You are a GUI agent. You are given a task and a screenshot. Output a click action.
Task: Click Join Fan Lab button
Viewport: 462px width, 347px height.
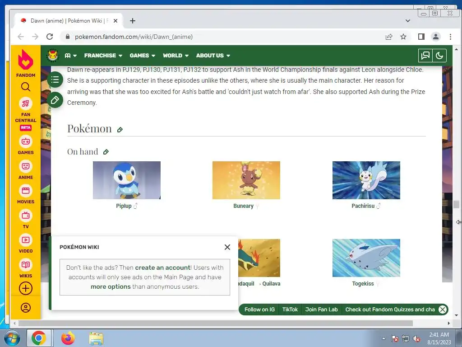click(x=321, y=309)
